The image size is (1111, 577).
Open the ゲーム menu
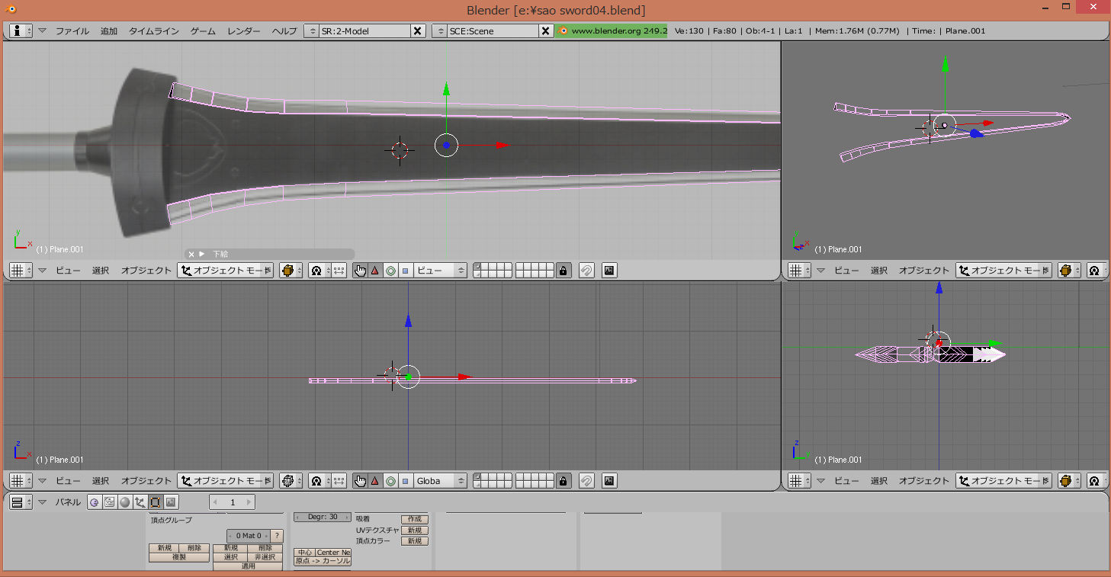(x=203, y=31)
